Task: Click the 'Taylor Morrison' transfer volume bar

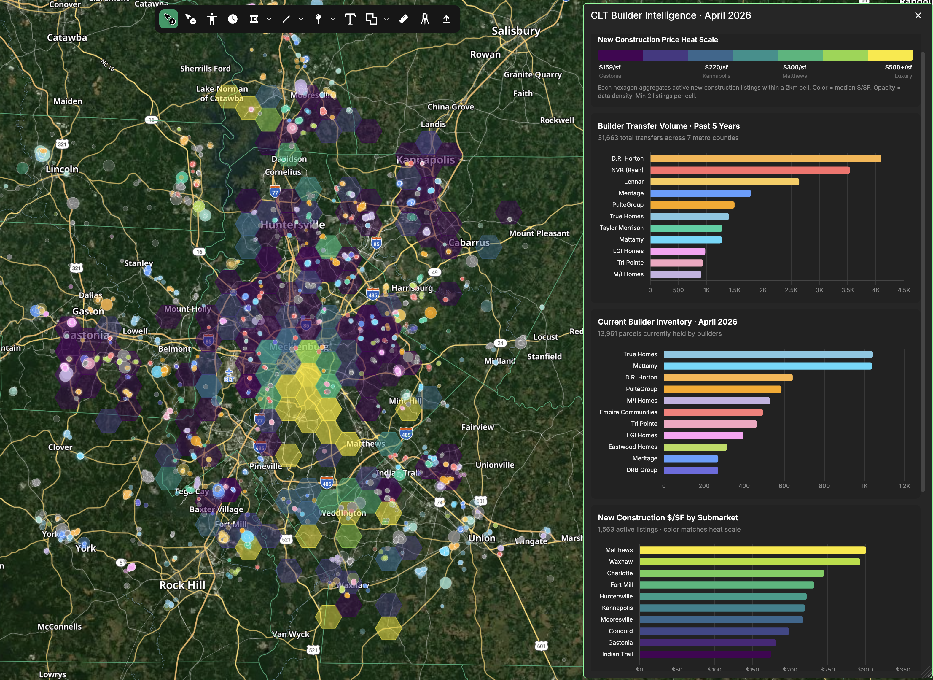Action: [x=686, y=228]
